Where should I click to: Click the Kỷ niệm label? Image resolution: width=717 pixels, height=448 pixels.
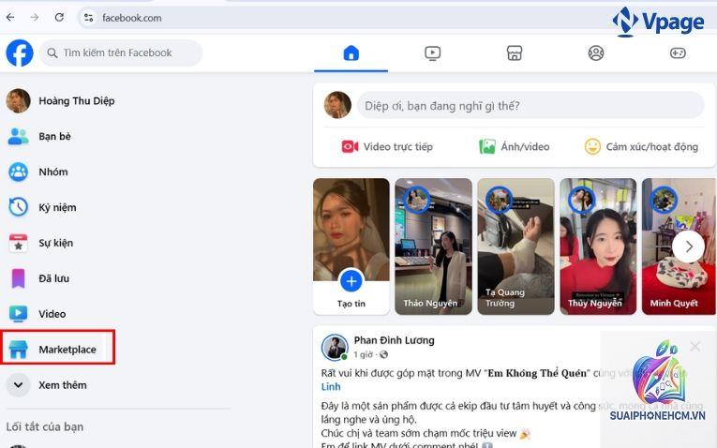[57, 207]
